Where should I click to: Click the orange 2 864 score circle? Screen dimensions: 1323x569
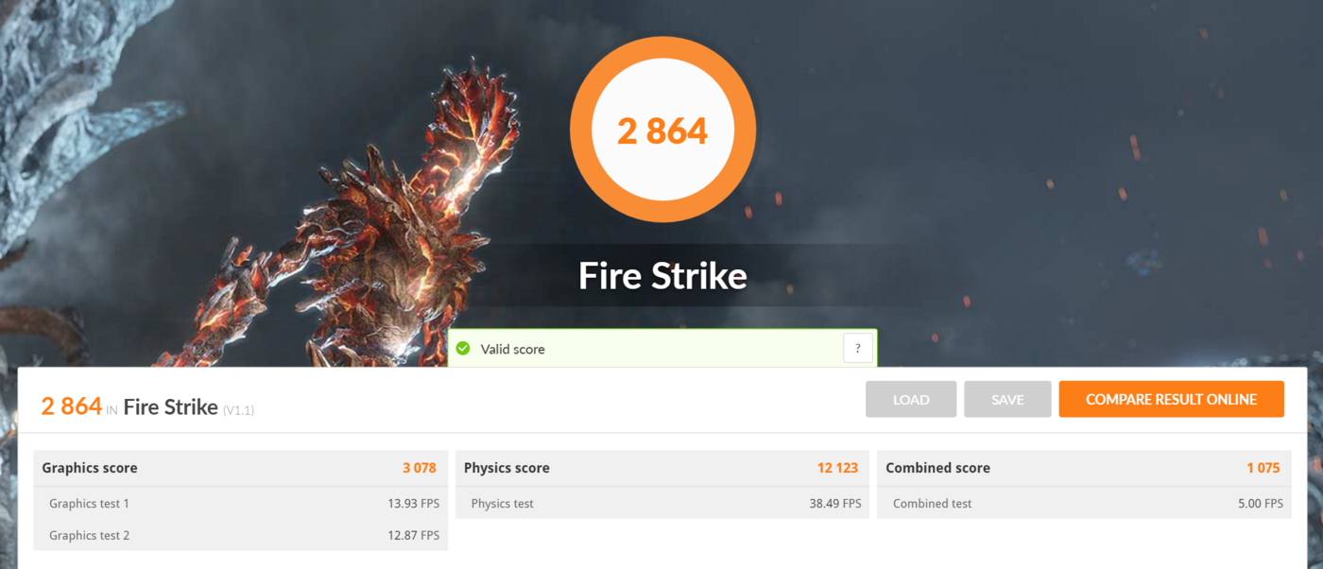(x=662, y=129)
